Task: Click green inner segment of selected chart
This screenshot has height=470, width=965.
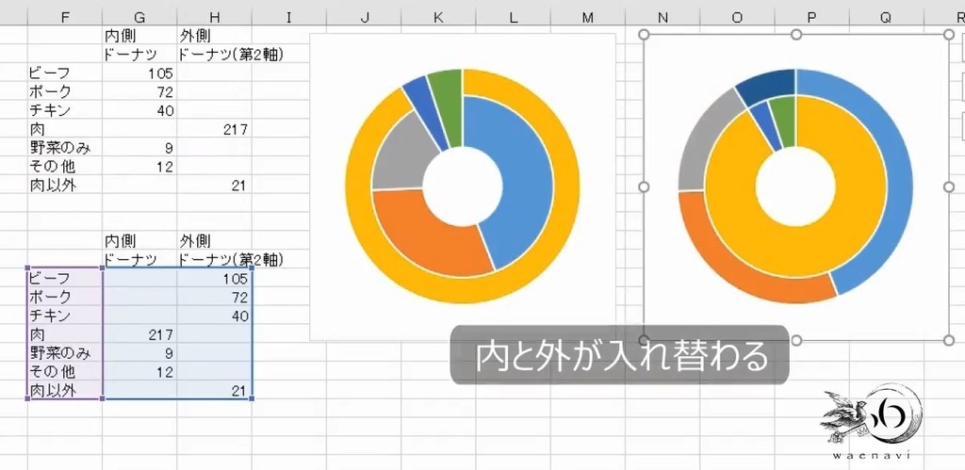Action: [x=784, y=117]
